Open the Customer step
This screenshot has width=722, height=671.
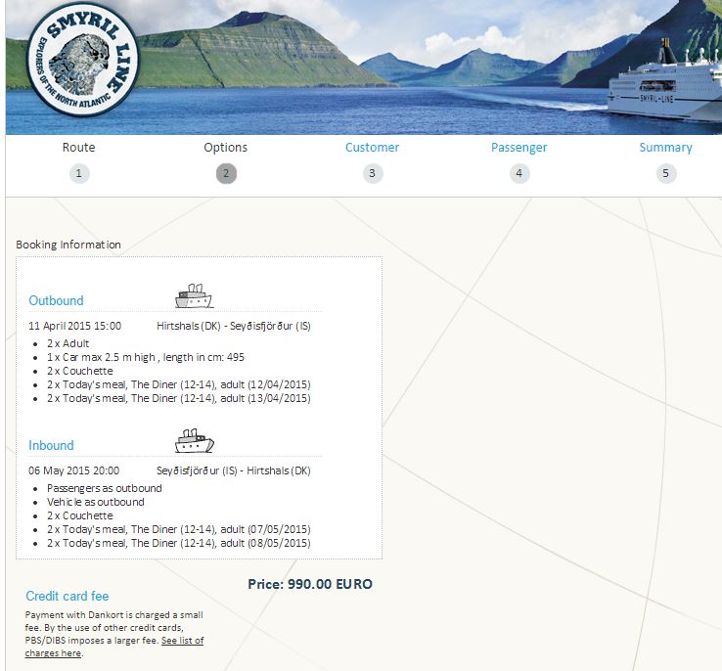pos(372,148)
